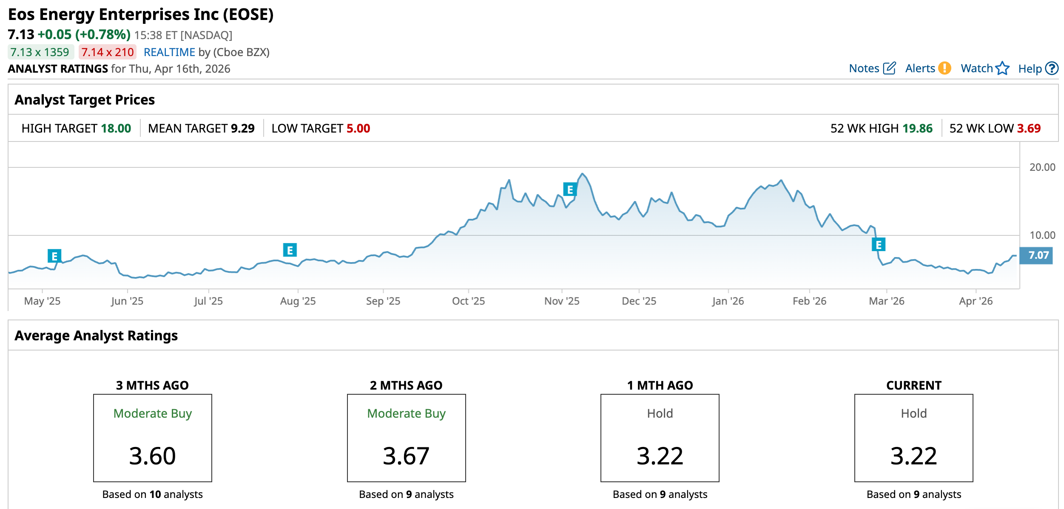Click the red ask badge 7.14 x 210

[x=108, y=52]
